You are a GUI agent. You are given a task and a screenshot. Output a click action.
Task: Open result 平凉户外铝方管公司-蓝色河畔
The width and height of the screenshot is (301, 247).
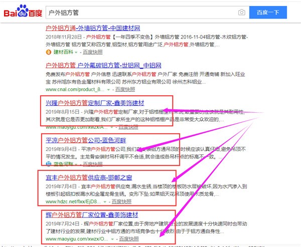[x=86, y=140]
